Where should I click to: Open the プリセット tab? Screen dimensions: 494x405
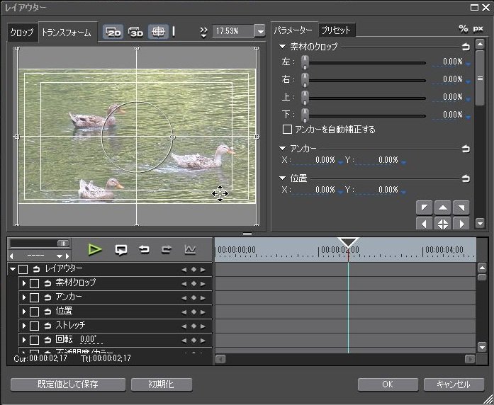point(335,30)
